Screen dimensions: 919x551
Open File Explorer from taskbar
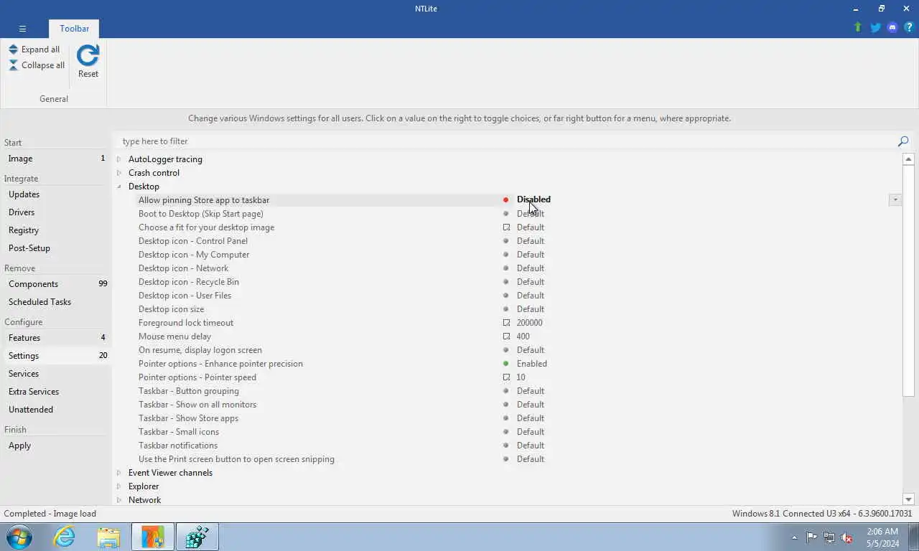(108, 537)
